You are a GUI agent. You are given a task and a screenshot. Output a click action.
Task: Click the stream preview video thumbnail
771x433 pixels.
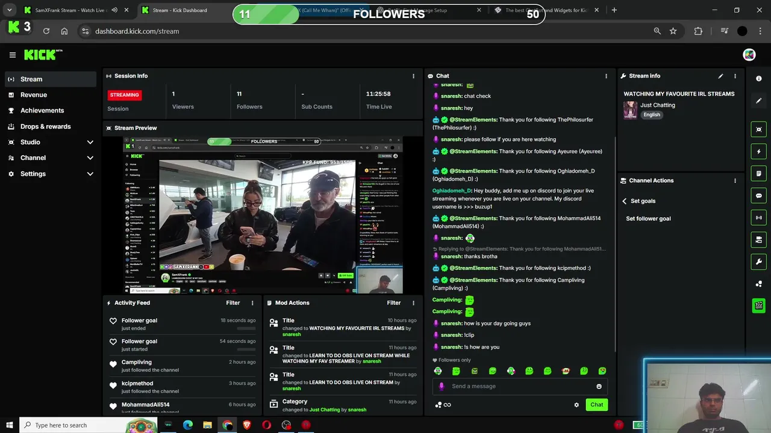263,215
